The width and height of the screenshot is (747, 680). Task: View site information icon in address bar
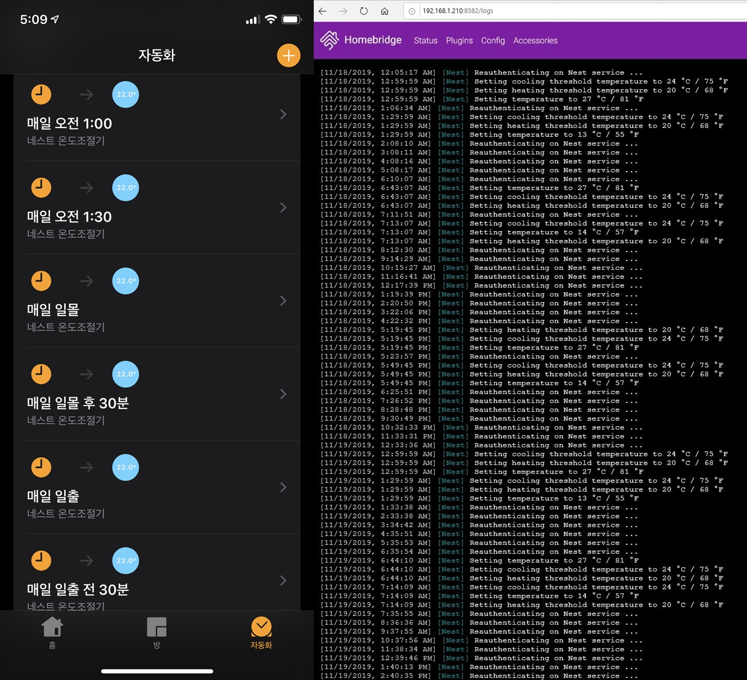[412, 11]
